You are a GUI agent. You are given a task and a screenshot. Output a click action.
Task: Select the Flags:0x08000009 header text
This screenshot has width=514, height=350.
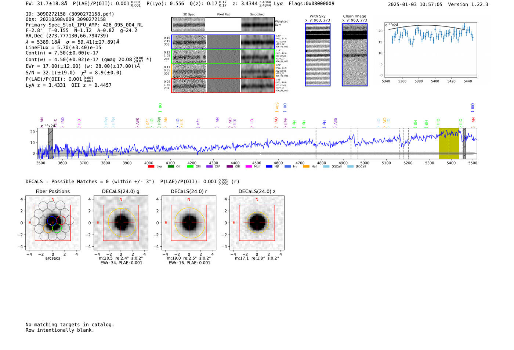click(311, 4)
